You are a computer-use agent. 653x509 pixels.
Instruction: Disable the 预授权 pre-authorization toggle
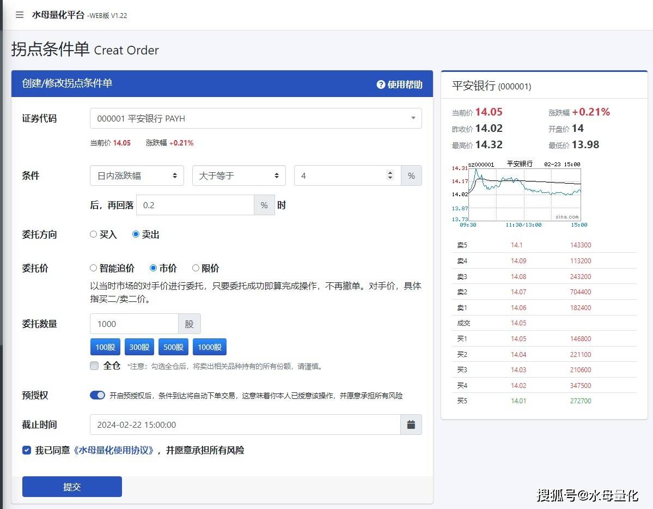pos(97,395)
